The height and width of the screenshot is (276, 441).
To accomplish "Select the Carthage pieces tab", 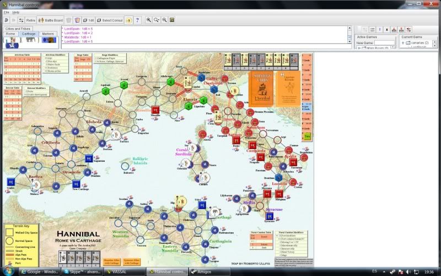I will (x=29, y=34).
